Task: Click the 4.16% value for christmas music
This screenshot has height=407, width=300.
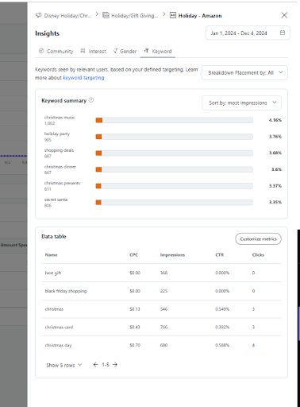Action: pyautogui.click(x=275, y=120)
